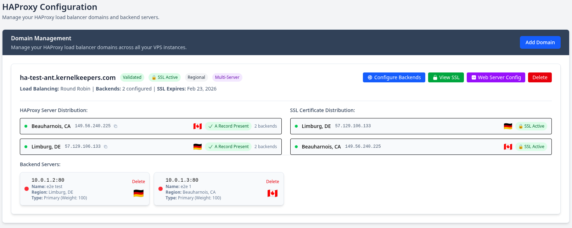Click the Validated status badge

click(x=132, y=77)
